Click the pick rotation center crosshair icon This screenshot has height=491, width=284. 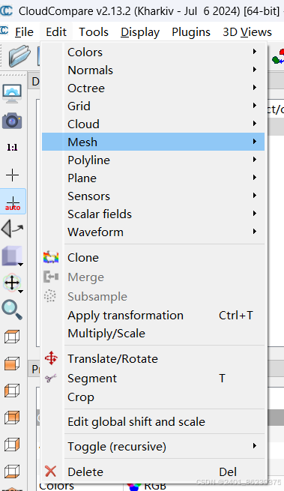pyautogui.click(x=12, y=175)
